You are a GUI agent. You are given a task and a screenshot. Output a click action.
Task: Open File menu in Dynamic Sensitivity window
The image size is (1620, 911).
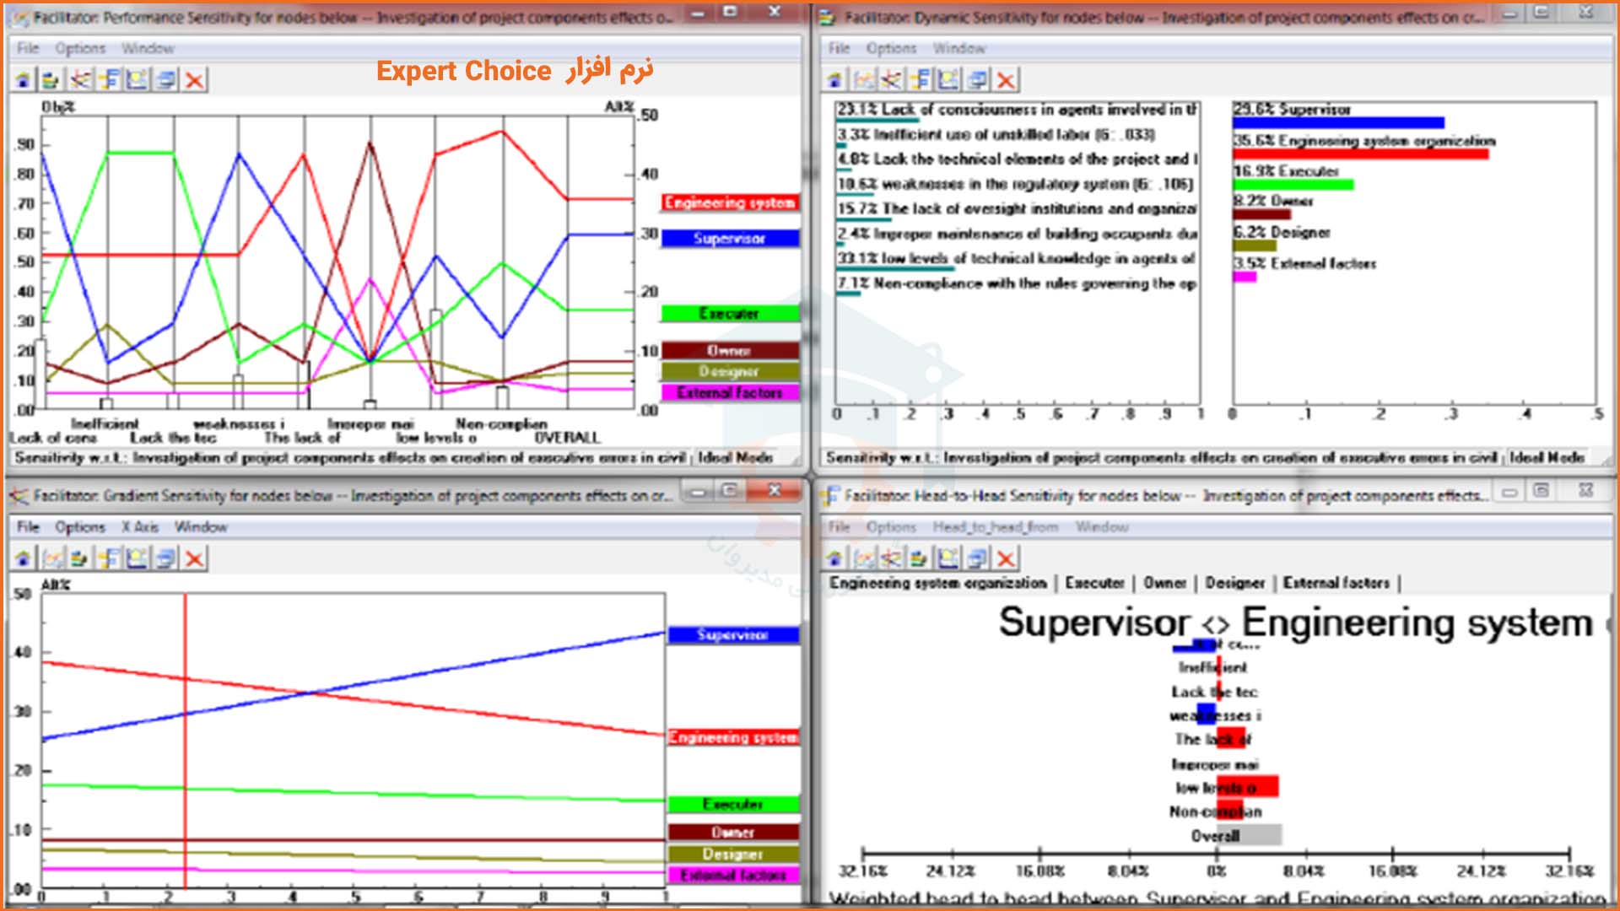[839, 49]
